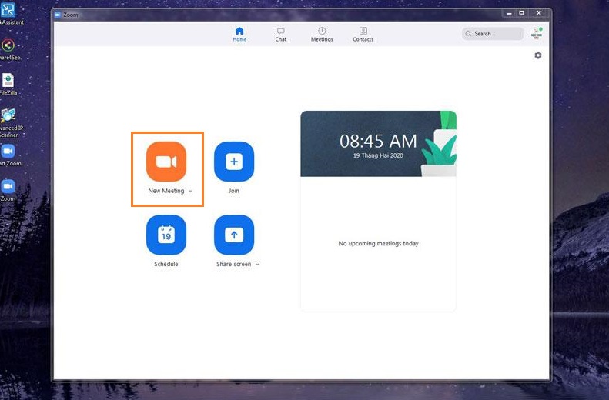Expand the New Meeting dropdown arrow
The height and width of the screenshot is (400, 609).
click(190, 192)
